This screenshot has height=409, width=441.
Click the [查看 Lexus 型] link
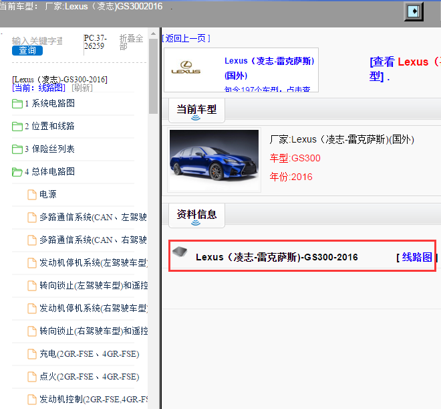[x=405, y=69]
